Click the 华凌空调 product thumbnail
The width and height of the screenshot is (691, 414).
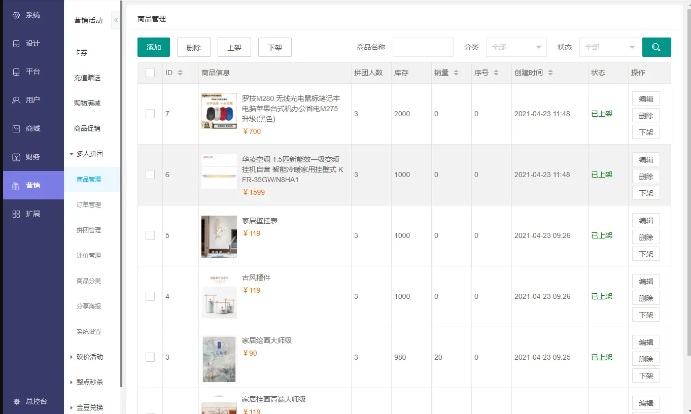(219, 172)
